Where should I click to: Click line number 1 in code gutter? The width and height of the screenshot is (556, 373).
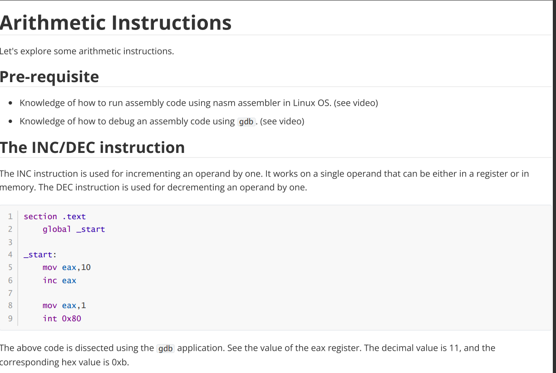tap(10, 216)
